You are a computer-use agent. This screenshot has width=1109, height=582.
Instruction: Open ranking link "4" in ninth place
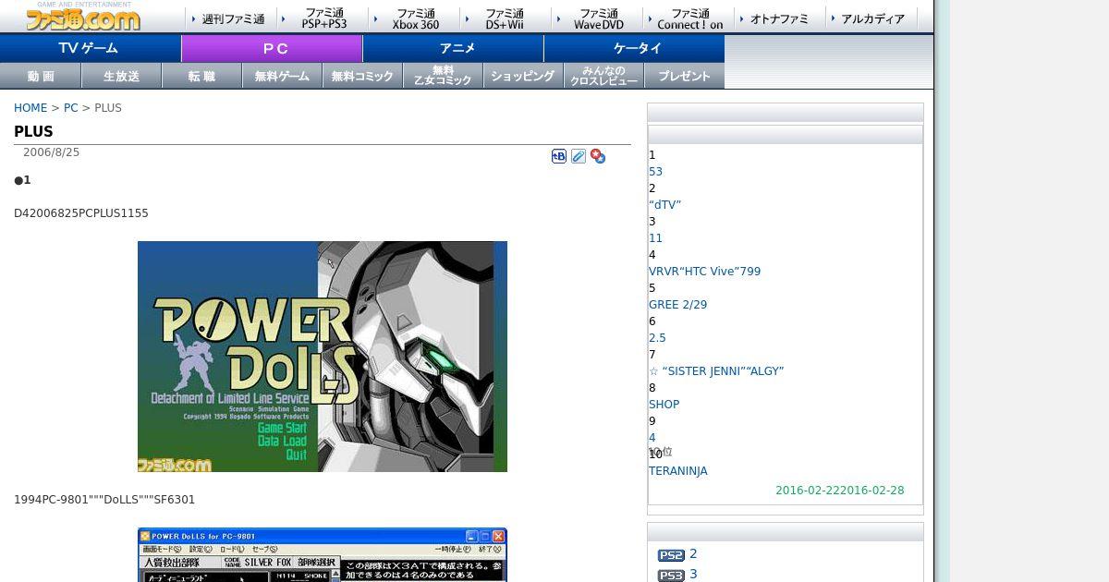click(x=652, y=438)
